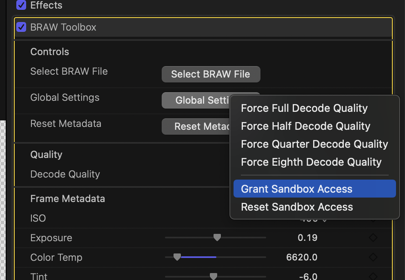Open the Global Settings popup button

[x=196, y=100]
